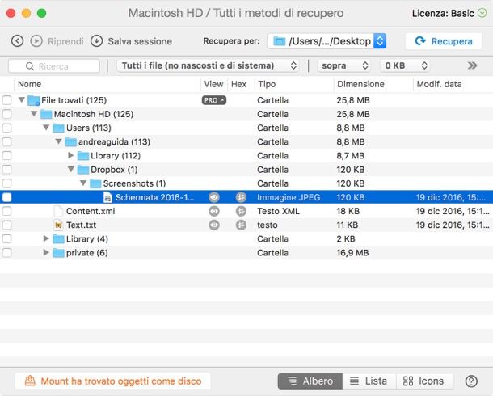Screen dimensions: 493x396
Task: Check the box for Content.xml
Action: [7, 211]
